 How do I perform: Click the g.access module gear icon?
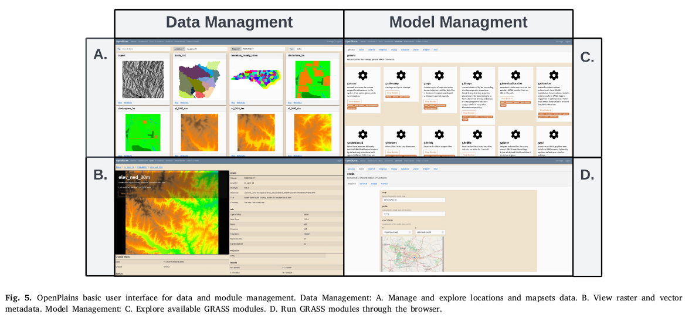click(362, 75)
